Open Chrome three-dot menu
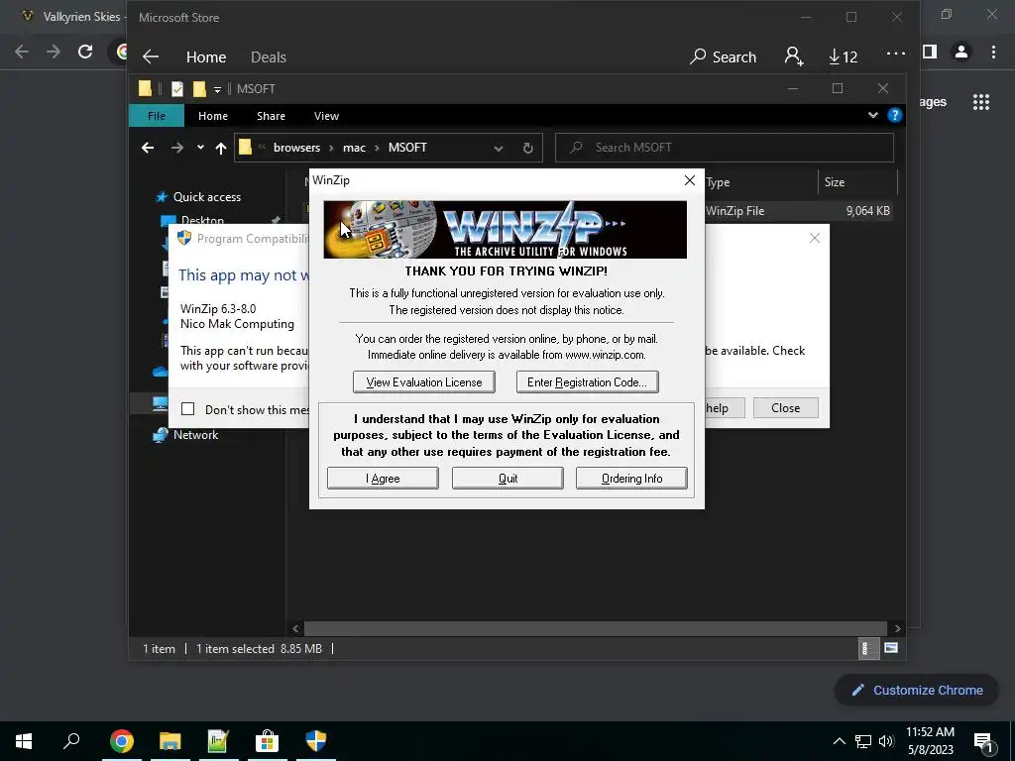 (993, 52)
